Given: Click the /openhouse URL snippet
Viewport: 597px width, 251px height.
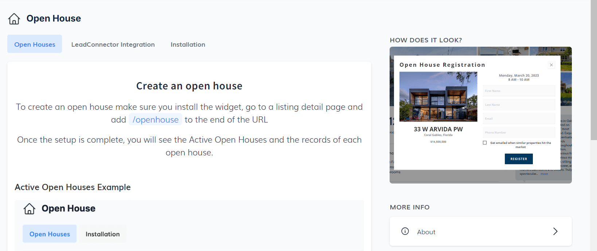Looking at the screenshot, I should [156, 120].
